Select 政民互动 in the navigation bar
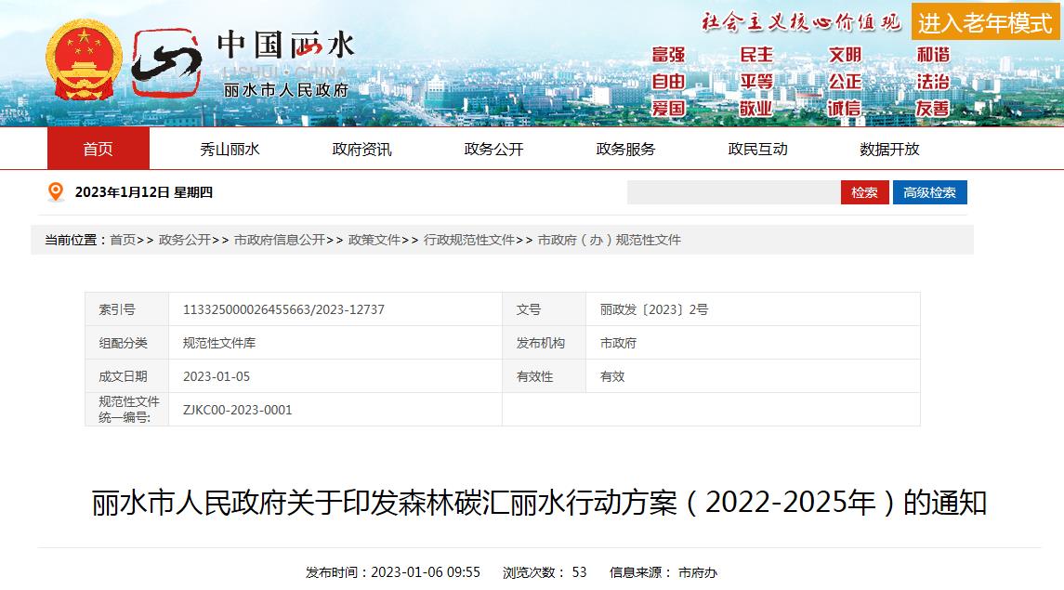Image resolution: width=1064 pixels, height=590 pixels. coord(757,149)
